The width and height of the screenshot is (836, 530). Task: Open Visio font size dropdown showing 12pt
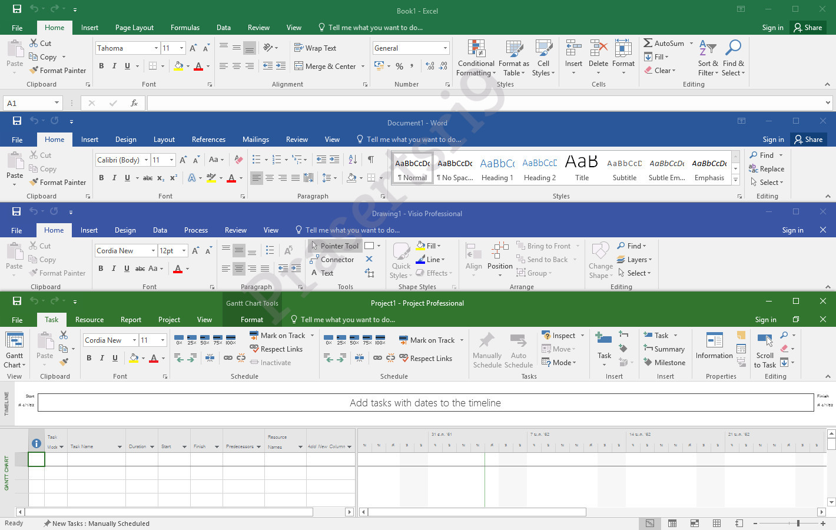click(x=184, y=251)
